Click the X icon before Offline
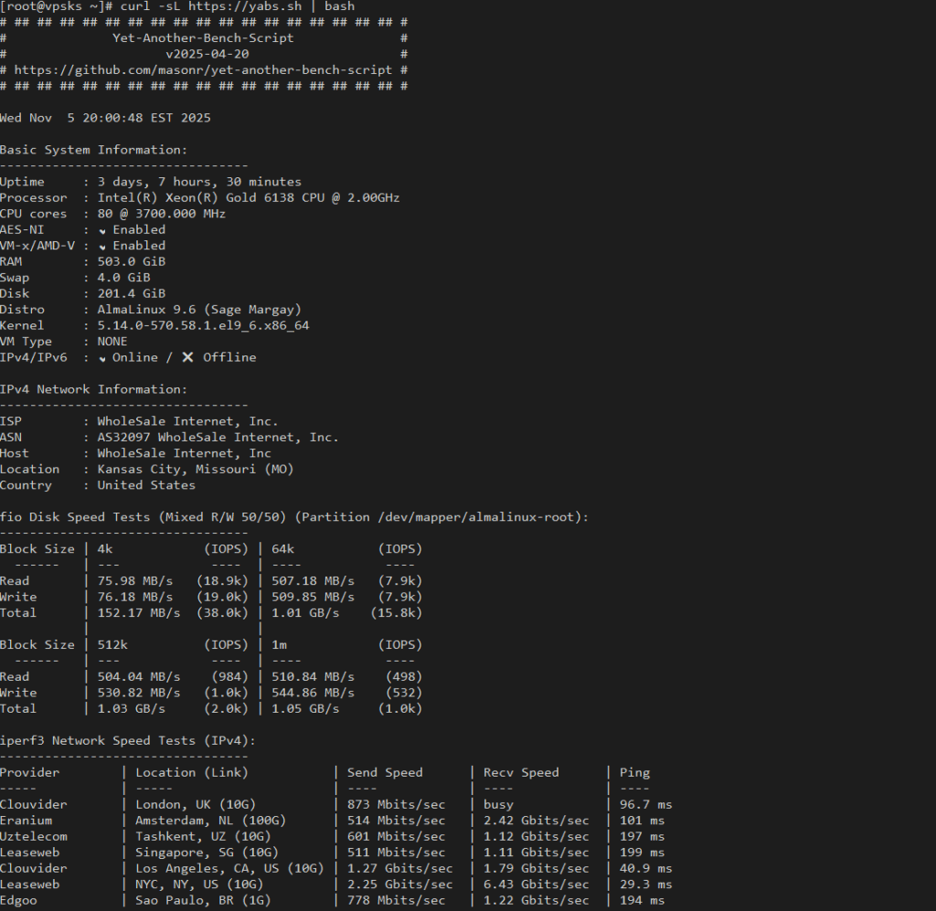 (x=187, y=357)
